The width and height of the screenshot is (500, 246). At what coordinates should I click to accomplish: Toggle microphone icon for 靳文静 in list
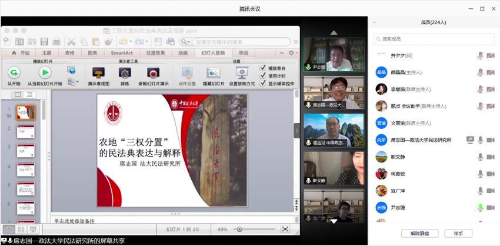(x=480, y=157)
